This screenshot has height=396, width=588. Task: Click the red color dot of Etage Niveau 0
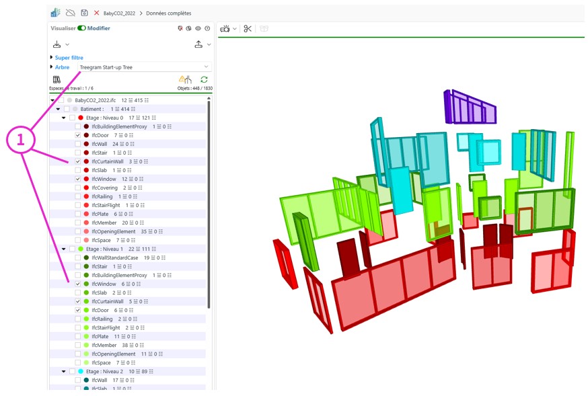(81, 118)
